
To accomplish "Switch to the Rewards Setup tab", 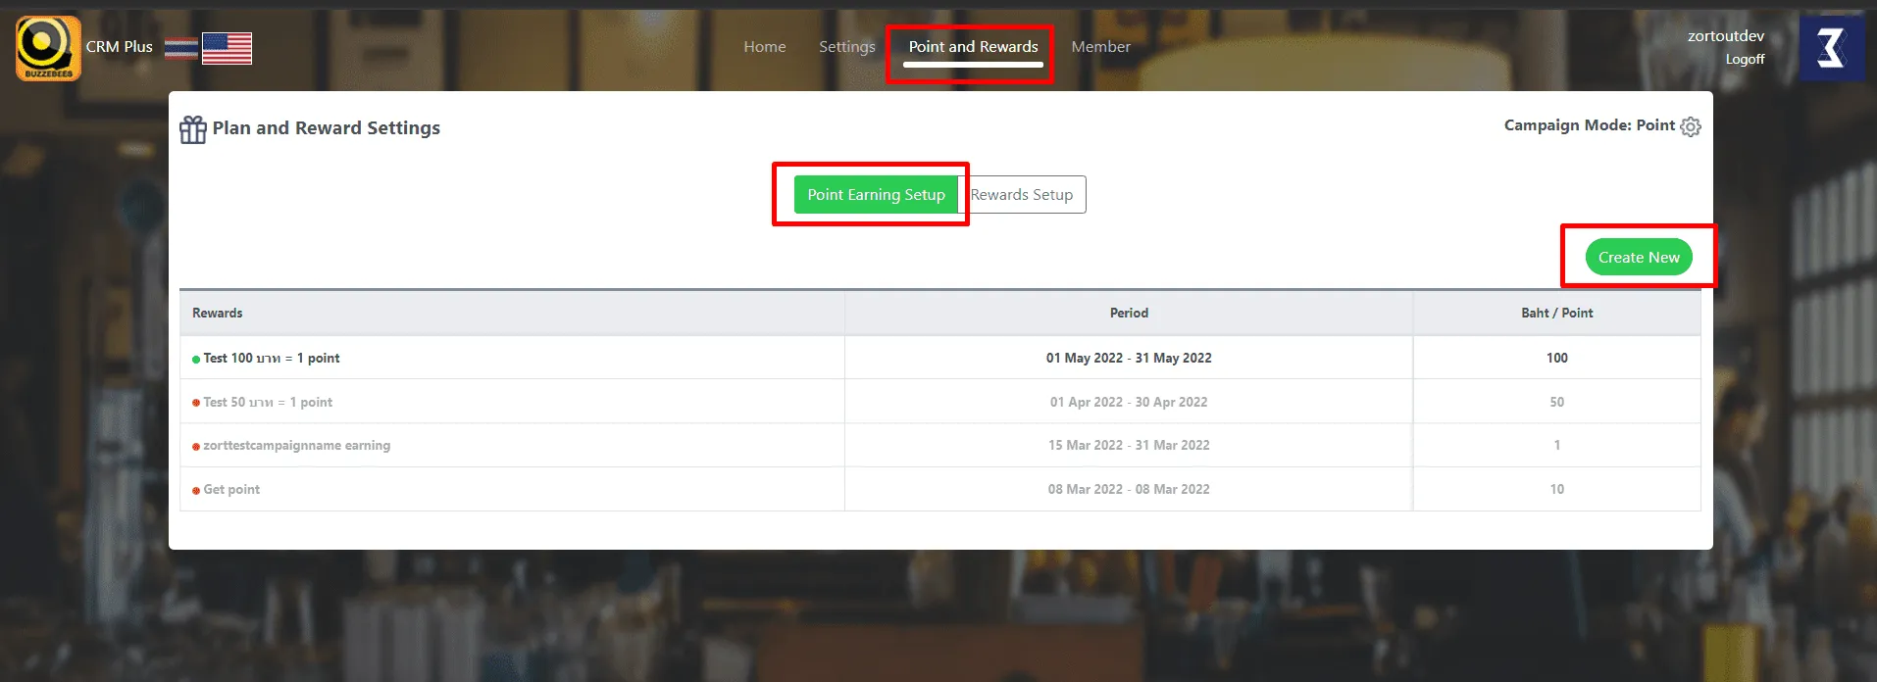I will click(x=1022, y=195).
